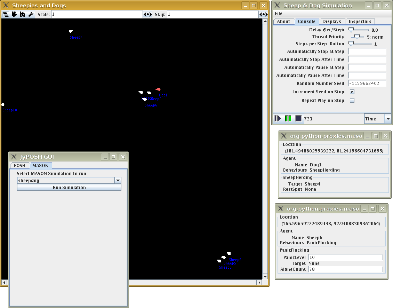The height and width of the screenshot is (308, 393).
Task: Click the Scale field adjuster arrows
Action: [148, 14]
